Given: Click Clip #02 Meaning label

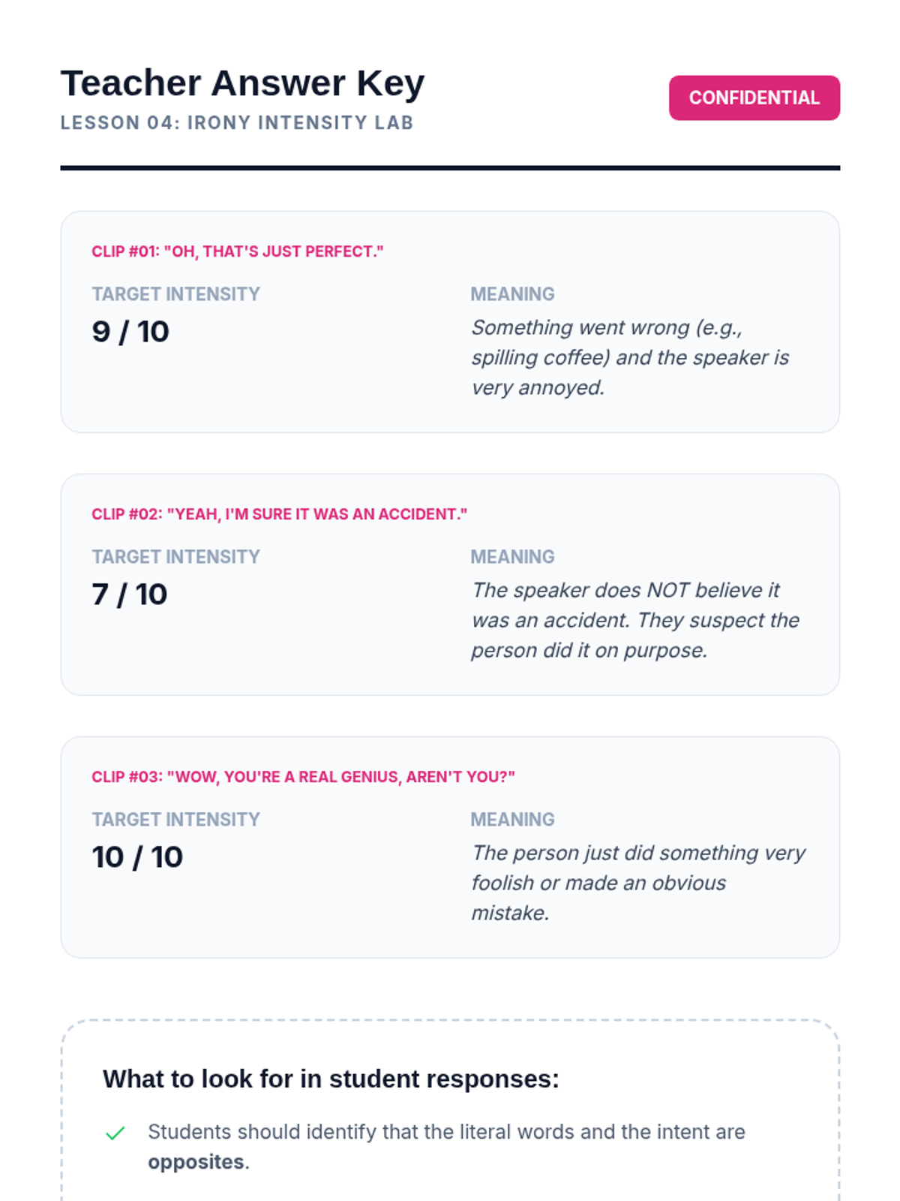Looking at the screenshot, I should coord(512,557).
